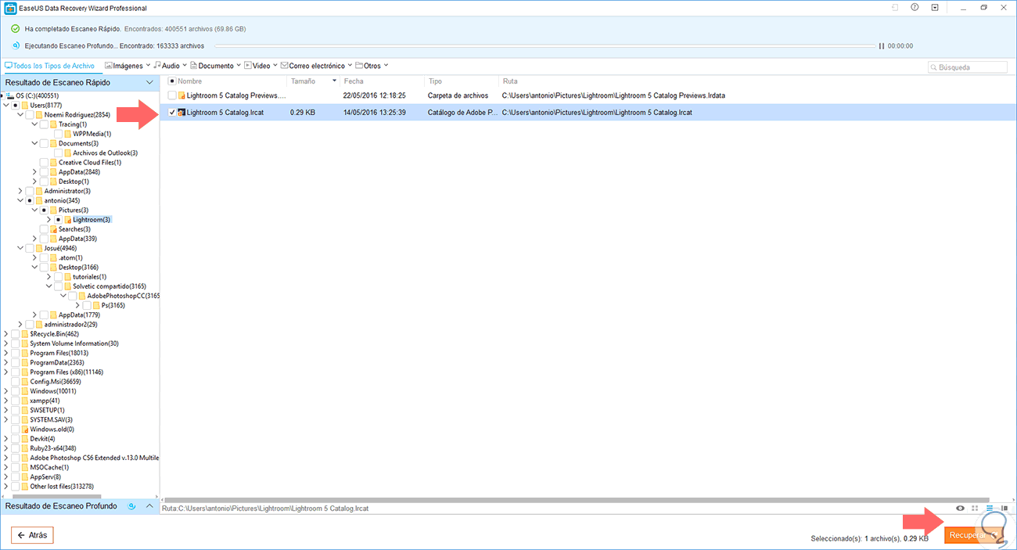Image resolution: width=1017 pixels, height=550 pixels.
Task: Check the Program Files(18013) checkbox
Action: (16, 354)
